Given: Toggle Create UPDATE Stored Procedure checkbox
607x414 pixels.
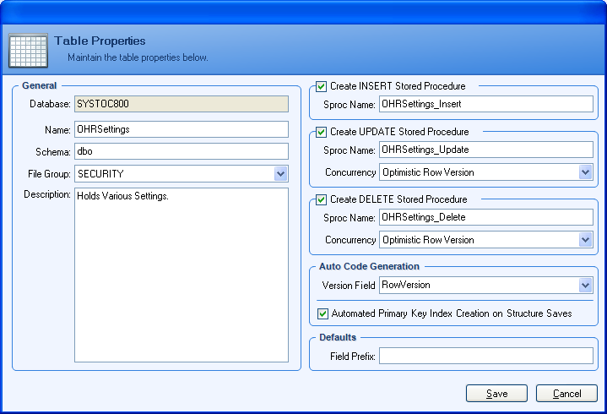Looking at the screenshot, I should pos(322,132).
